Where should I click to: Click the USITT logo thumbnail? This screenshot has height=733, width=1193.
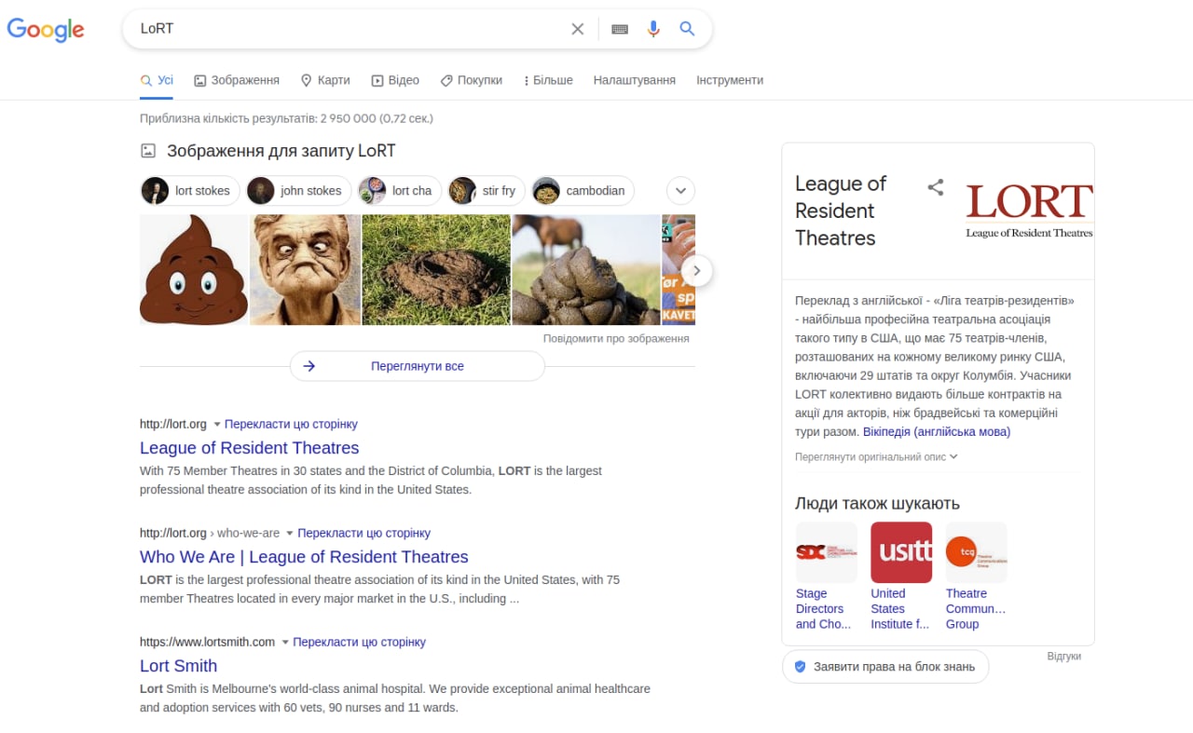coord(901,552)
